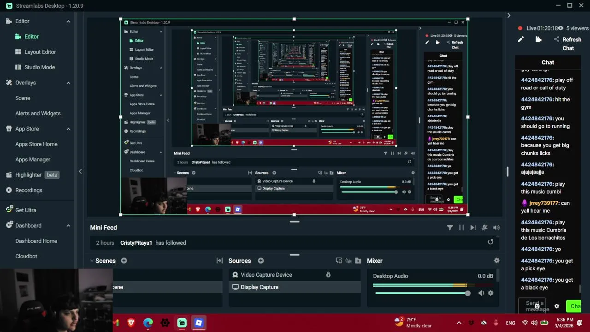Open Mixer settings gear
Image resolution: width=590 pixels, height=332 pixels.
496,261
